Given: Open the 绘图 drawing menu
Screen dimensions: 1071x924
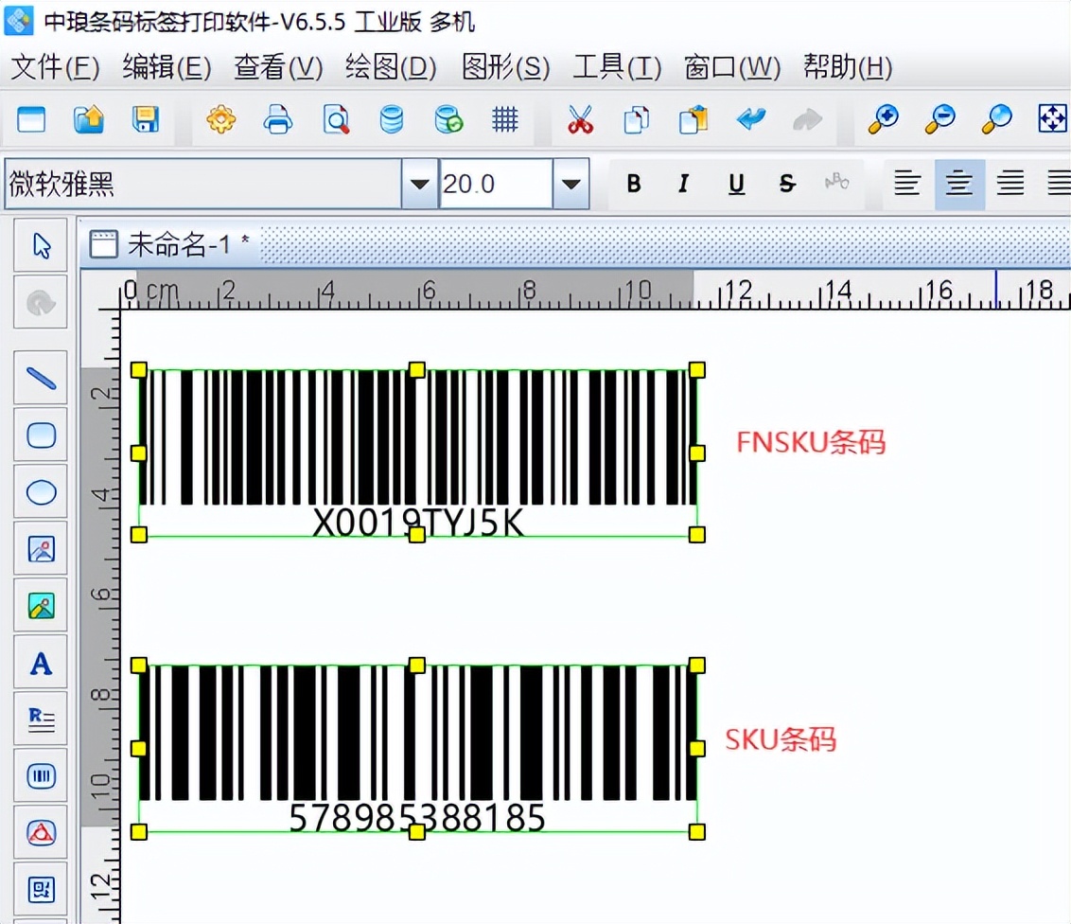Looking at the screenshot, I should (391, 67).
